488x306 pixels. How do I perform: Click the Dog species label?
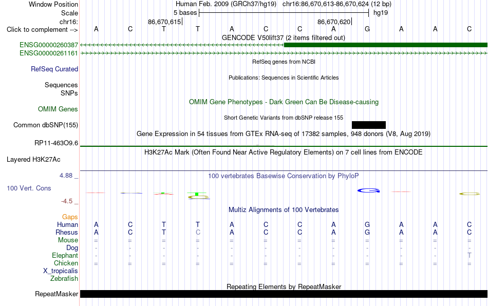pyautogui.click(x=72, y=248)
